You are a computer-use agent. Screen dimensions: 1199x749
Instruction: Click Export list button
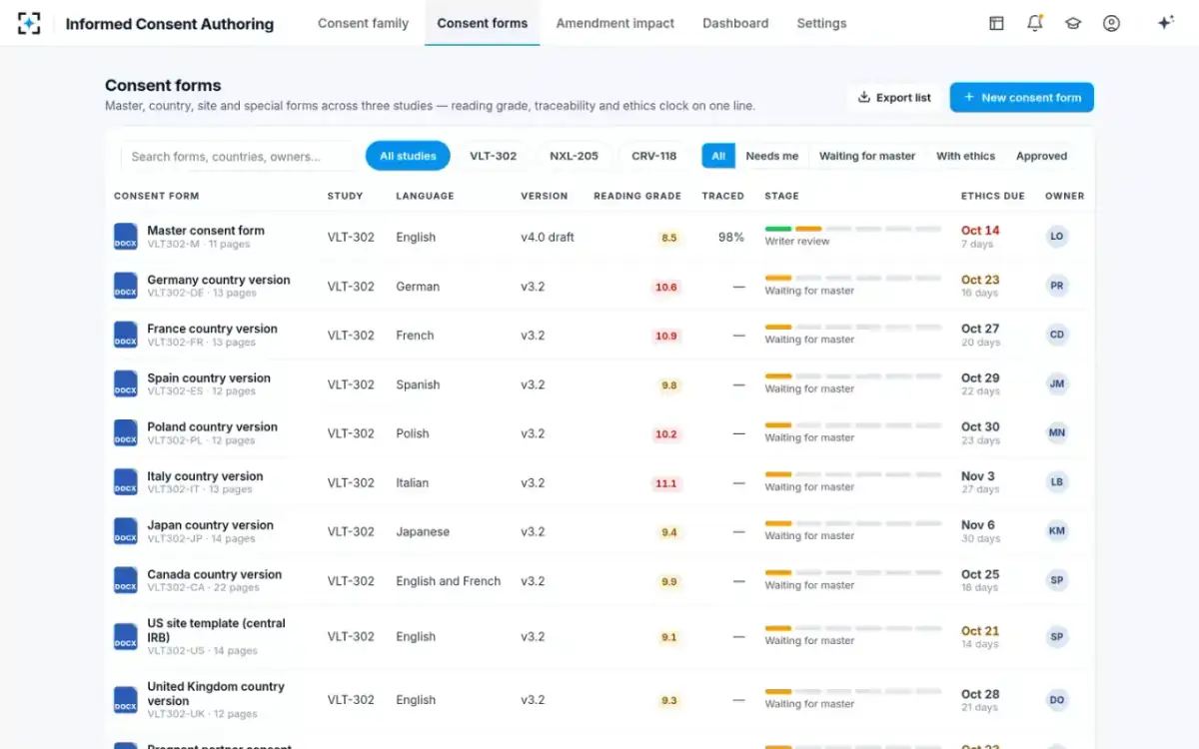(x=894, y=97)
